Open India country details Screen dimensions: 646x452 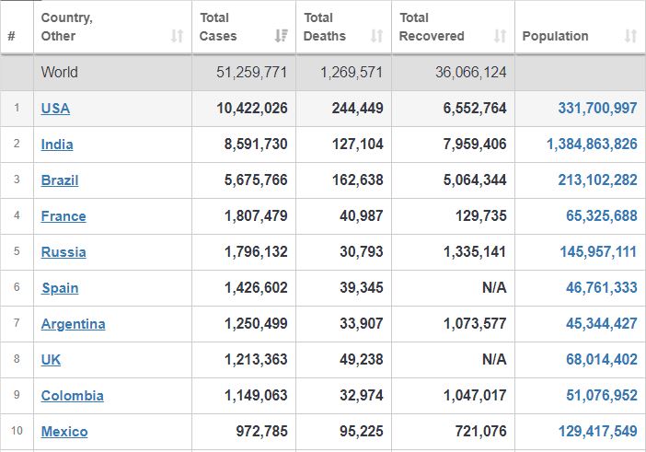pos(57,145)
